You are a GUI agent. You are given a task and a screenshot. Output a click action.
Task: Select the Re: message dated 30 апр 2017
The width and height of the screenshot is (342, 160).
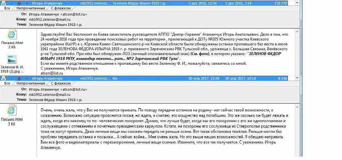[162, 78]
